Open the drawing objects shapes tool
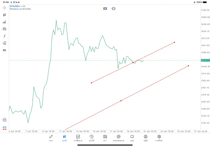Image resolution: width=210 pixels, height=147 pixels. (5, 43)
